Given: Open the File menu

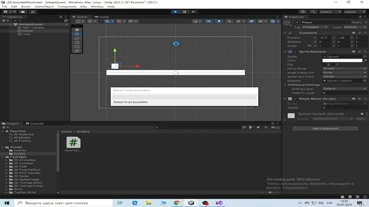Looking at the screenshot, I should (x=5, y=6).
